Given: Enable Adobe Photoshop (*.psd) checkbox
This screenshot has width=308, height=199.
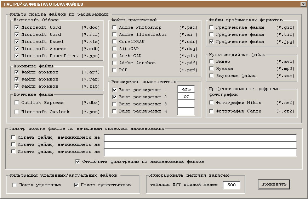Looking at the screenshot, I should (x=114, y=27).
